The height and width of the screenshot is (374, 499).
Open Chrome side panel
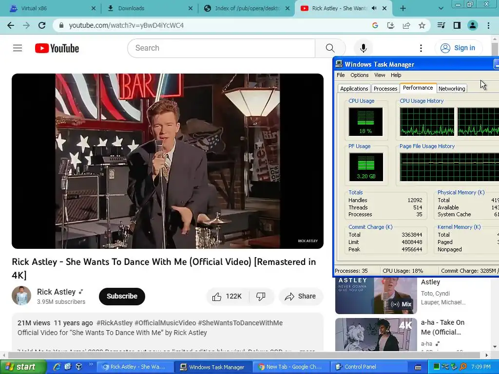coord(457,25)
